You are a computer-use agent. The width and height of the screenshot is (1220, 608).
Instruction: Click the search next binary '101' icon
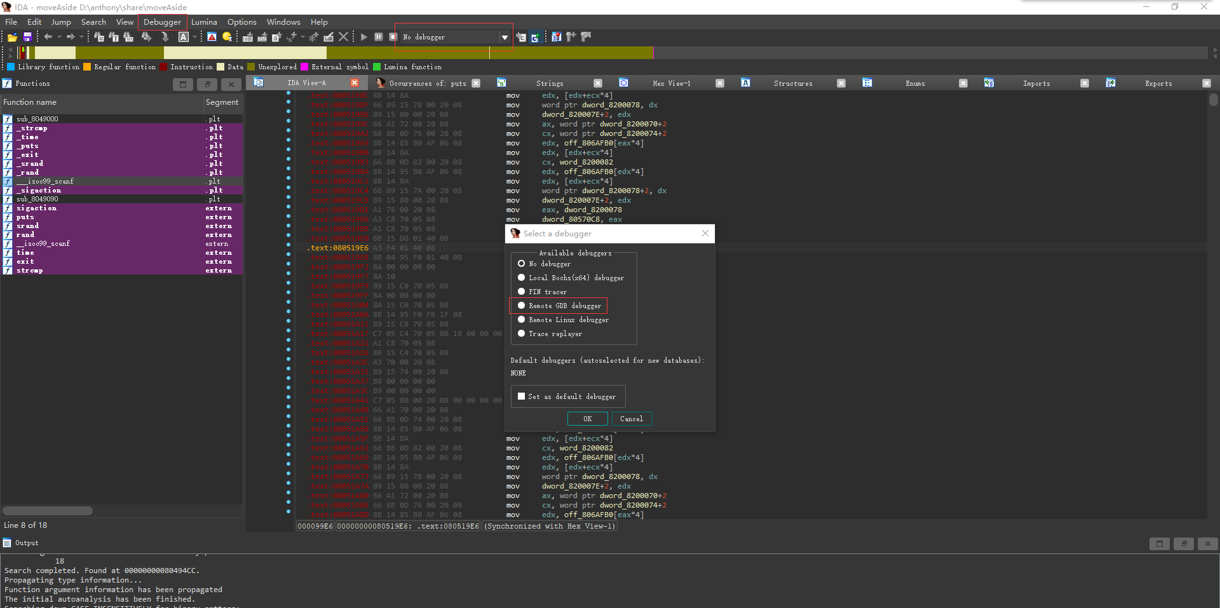point(128,37)
